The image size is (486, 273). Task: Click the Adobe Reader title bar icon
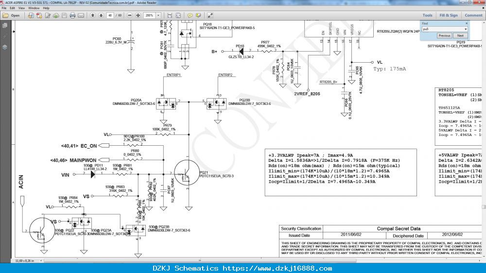click(x=2, y=2)
